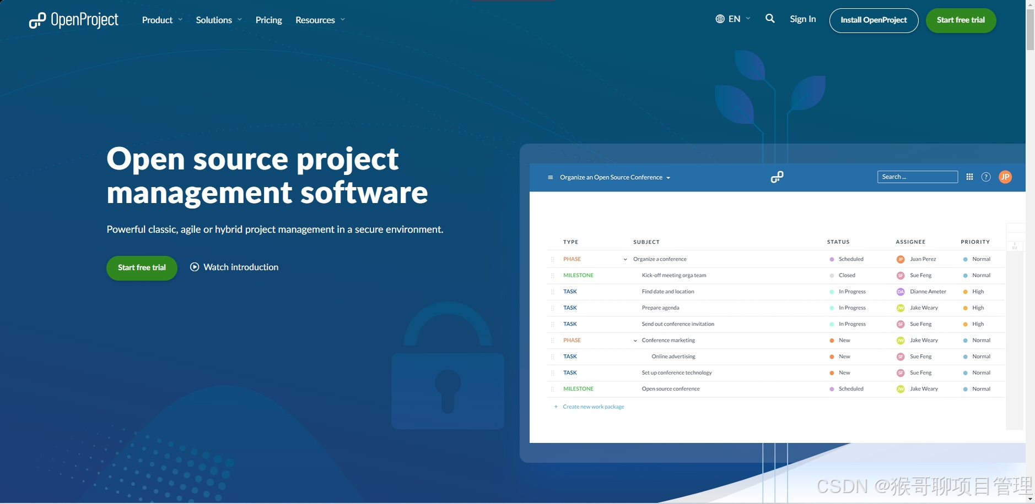The height and width of the screenshot is (504, 1035).
Task: Click subject 'Set up conference technology'
Action: pyautogui.click(x=677, y=373)
